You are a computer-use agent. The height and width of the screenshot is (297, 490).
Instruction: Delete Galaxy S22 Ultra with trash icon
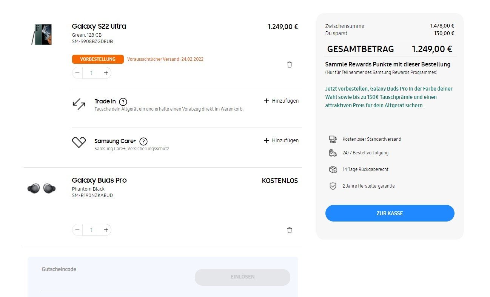pos(290,65)
